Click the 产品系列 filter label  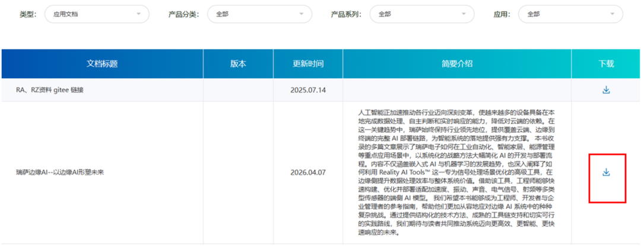(x=346, y=14)
